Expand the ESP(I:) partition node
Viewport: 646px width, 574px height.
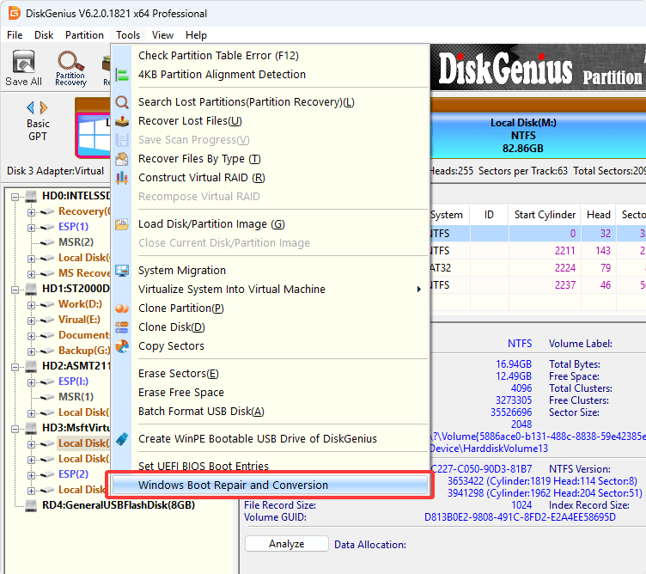pos(31,382)
